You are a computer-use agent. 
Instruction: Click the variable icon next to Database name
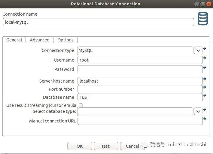click(x=205, y=95)
